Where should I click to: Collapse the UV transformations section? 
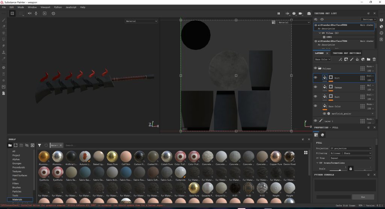tap(317, 163)
